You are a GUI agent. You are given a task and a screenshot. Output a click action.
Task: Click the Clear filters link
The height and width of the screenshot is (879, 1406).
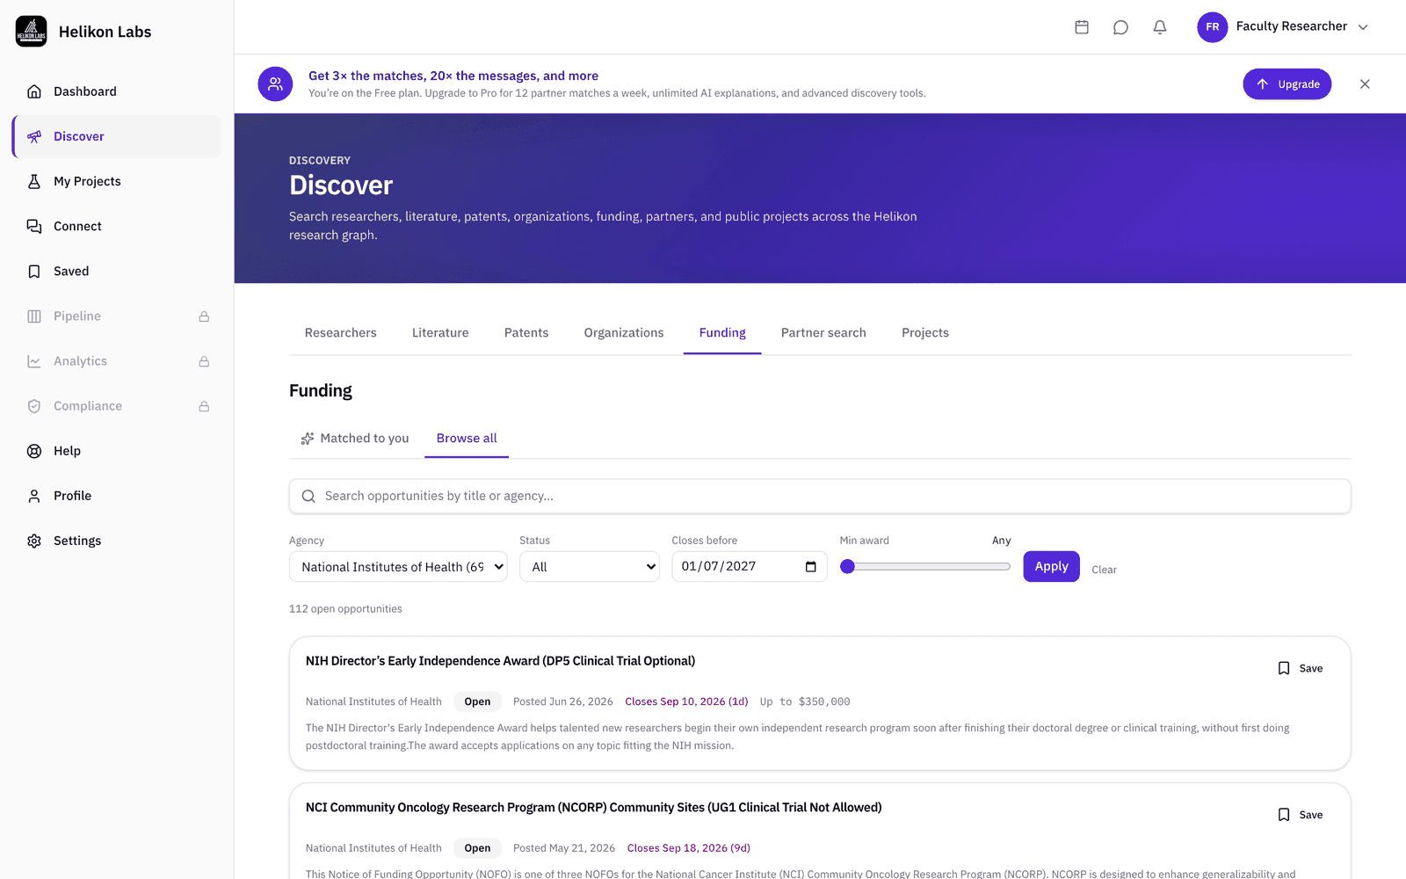click(x=1104, y=570)
